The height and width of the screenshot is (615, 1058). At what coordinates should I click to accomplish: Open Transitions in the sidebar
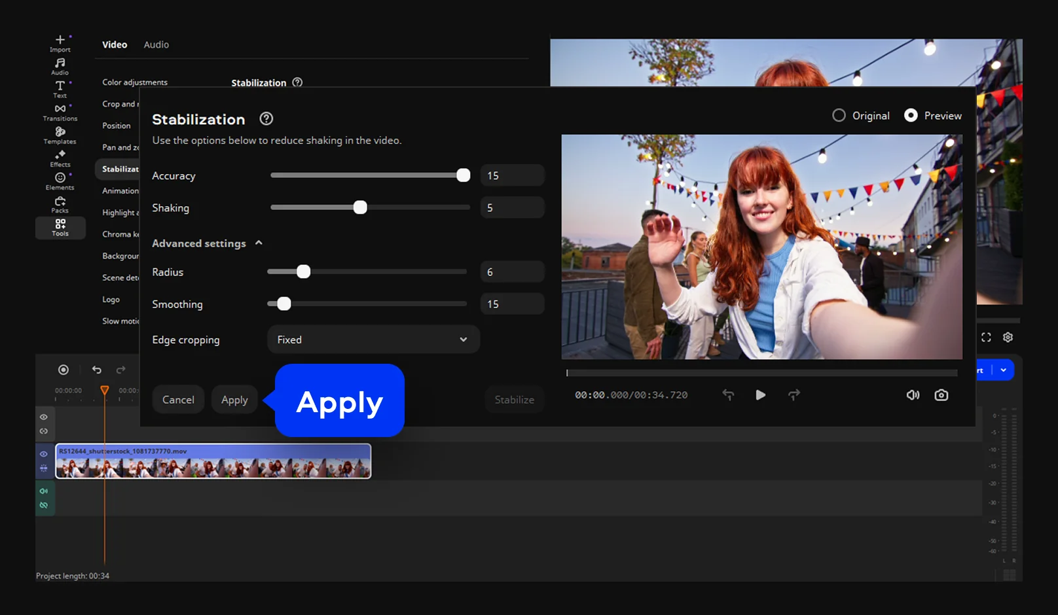tap(60, 113)
